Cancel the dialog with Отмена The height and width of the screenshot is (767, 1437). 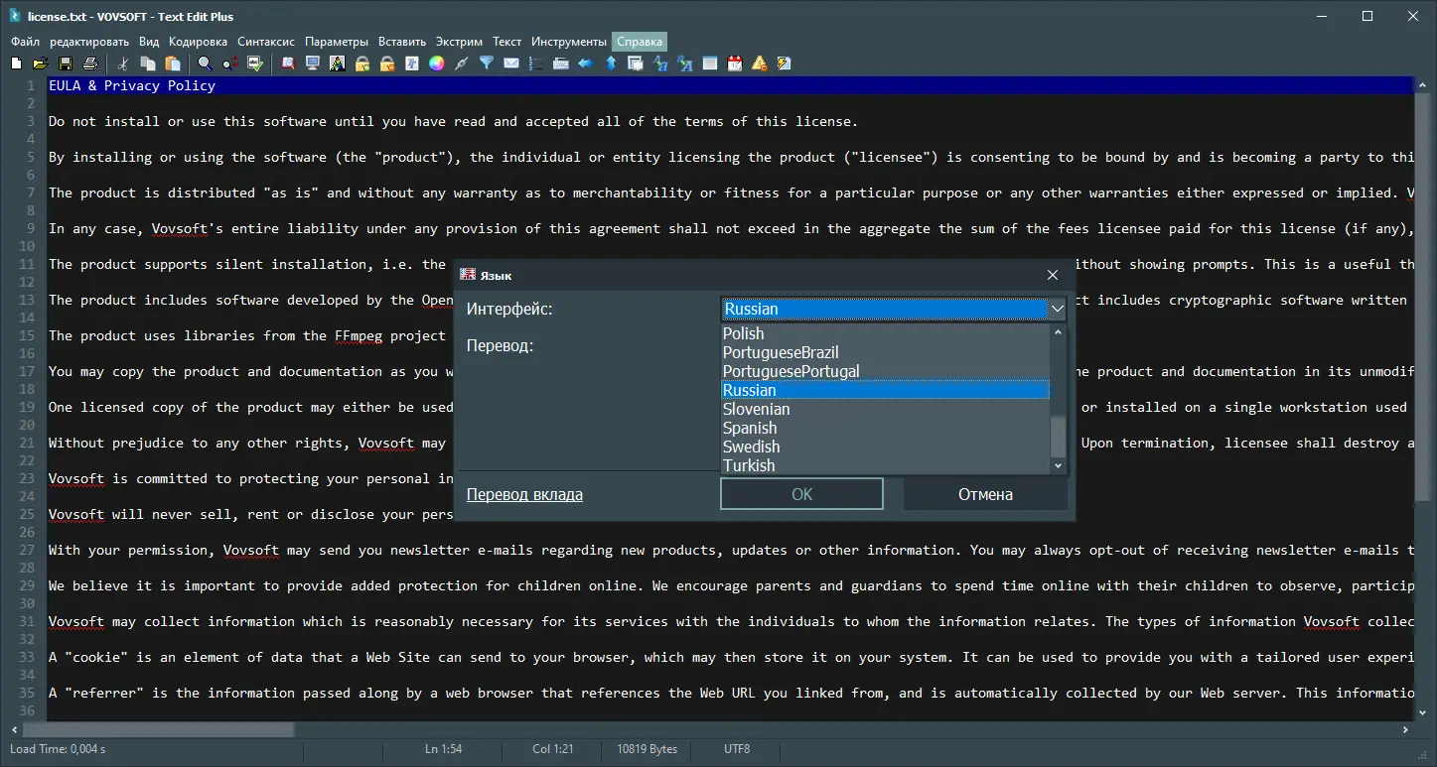click(985, 494)
